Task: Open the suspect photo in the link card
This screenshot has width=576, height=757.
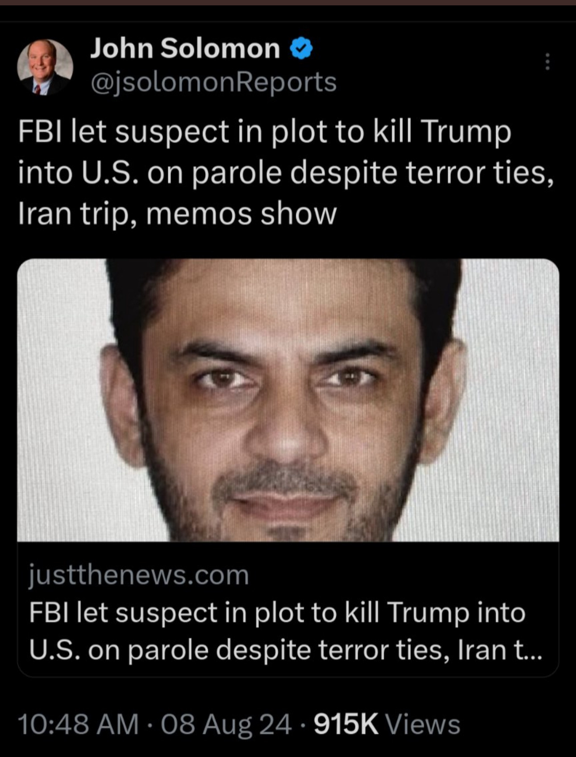Action: point(288,400)
